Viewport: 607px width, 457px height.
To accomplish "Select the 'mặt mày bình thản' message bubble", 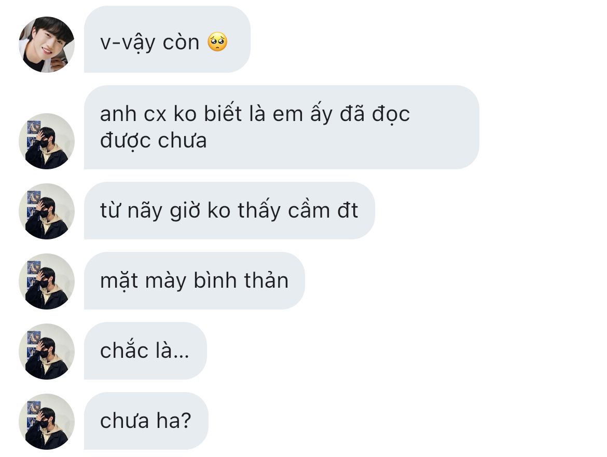I will click(x=195, y=280).
